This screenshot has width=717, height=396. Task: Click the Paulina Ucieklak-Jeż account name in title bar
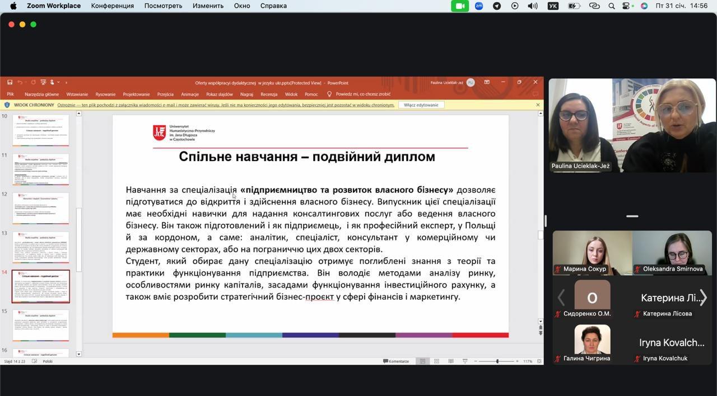point(446,83)
